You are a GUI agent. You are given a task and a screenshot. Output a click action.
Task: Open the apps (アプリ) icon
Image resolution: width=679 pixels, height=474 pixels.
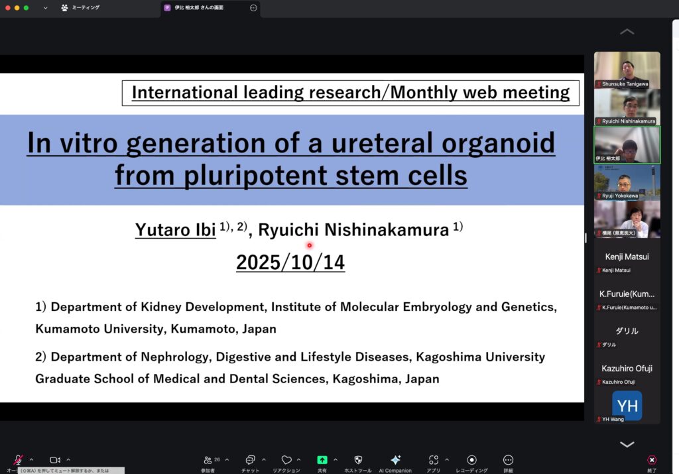pyautogui.click(x=433, y=459)
